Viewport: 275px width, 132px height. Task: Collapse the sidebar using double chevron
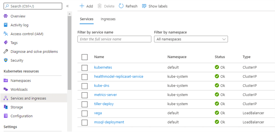68,6
